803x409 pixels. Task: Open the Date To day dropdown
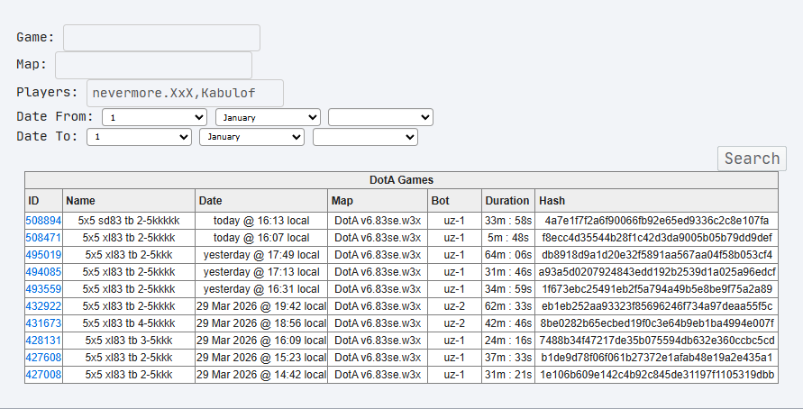click(x=139, y=137)
